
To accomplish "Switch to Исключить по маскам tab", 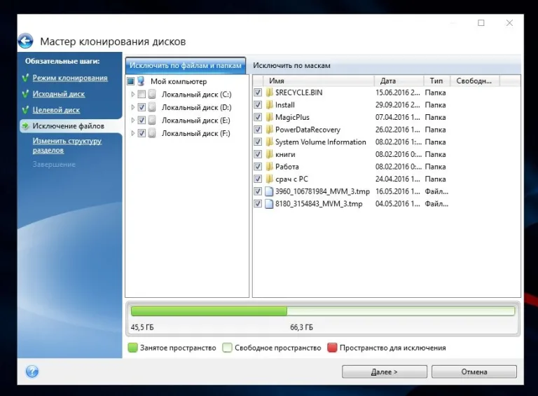I will point(291,65).
